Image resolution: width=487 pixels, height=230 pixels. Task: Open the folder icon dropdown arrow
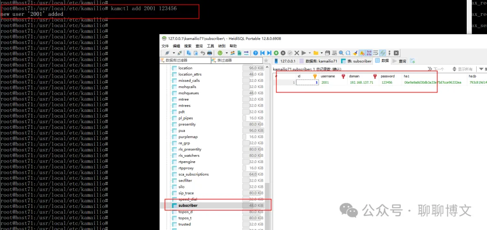click(322, 53)
